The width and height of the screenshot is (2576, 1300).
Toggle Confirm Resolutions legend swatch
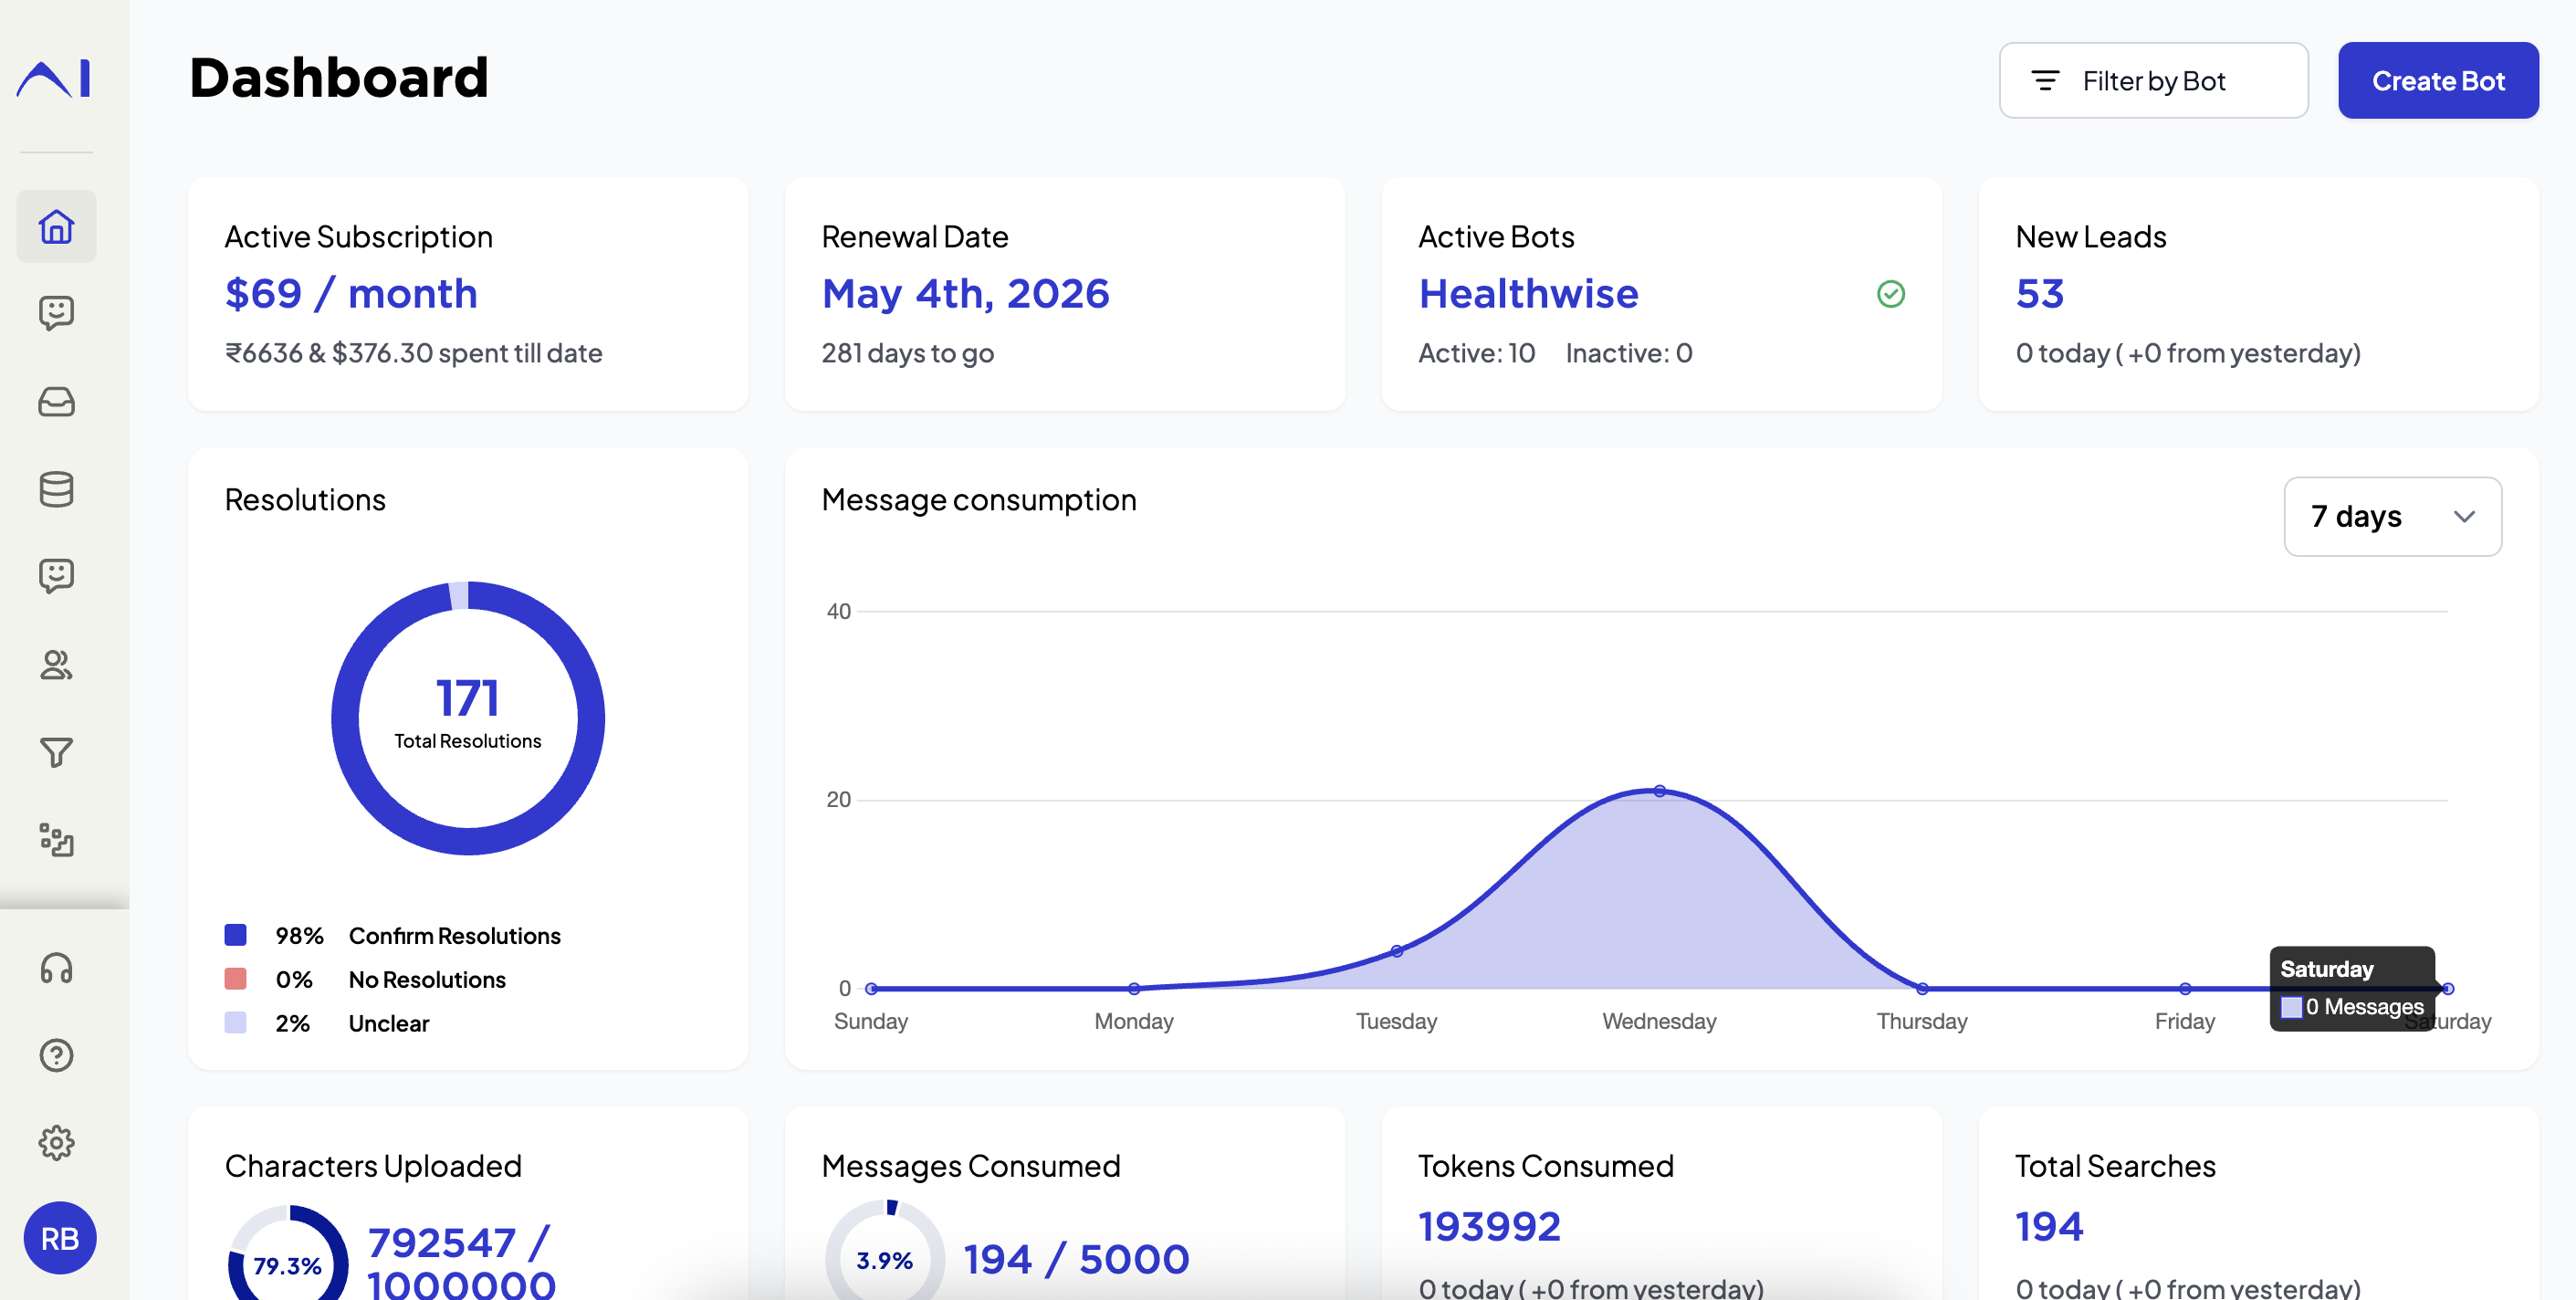click(236, 935)
